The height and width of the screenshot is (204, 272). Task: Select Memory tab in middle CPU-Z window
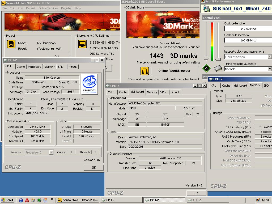tap(152, 92)
